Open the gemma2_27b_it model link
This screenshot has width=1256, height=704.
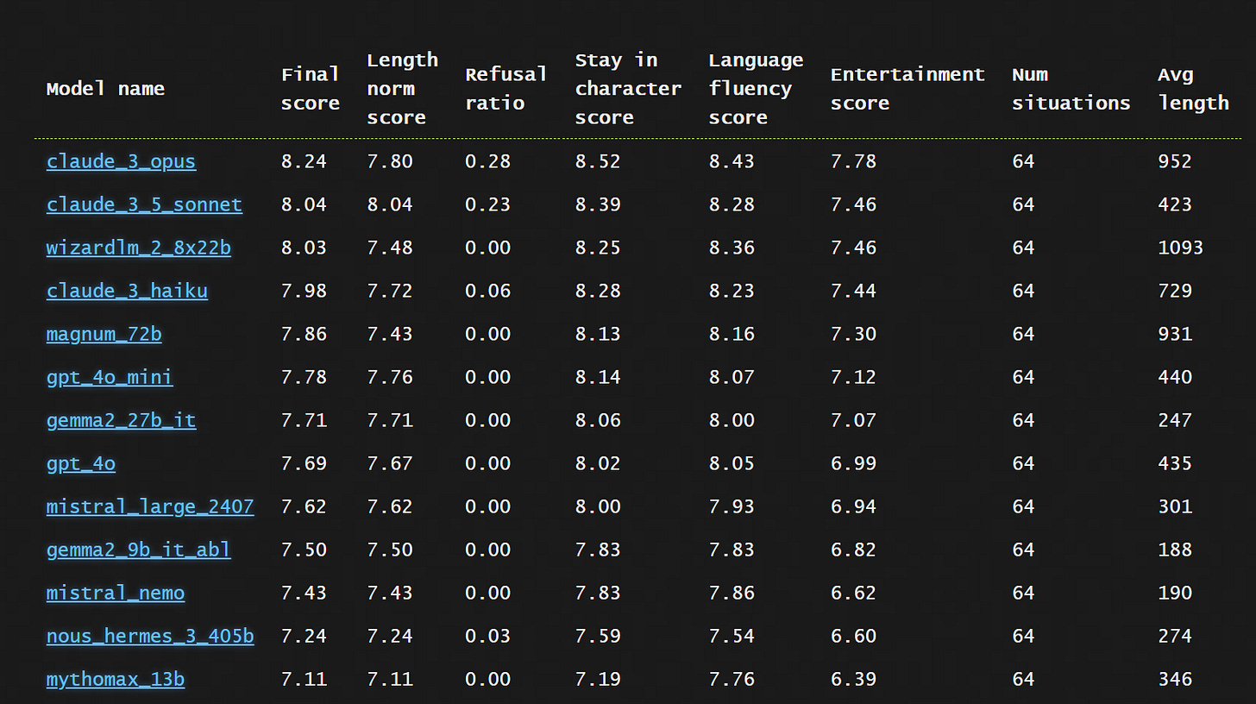pyautogui.click(x=121, y=420)
